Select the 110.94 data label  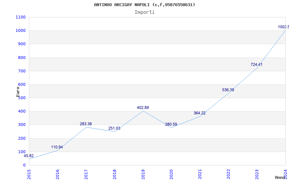pyautogui.click(x=57, y=147)
